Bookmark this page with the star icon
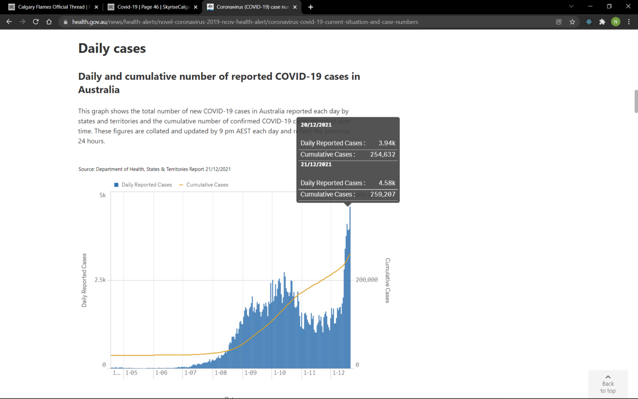Viewport: 638px width, 399px height. coord(572,22)
